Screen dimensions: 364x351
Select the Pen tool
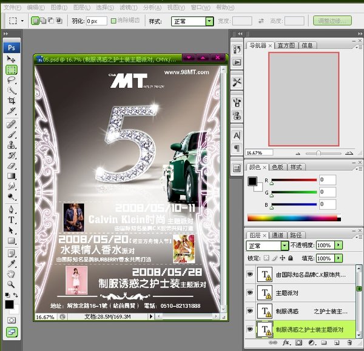[11, 210]
